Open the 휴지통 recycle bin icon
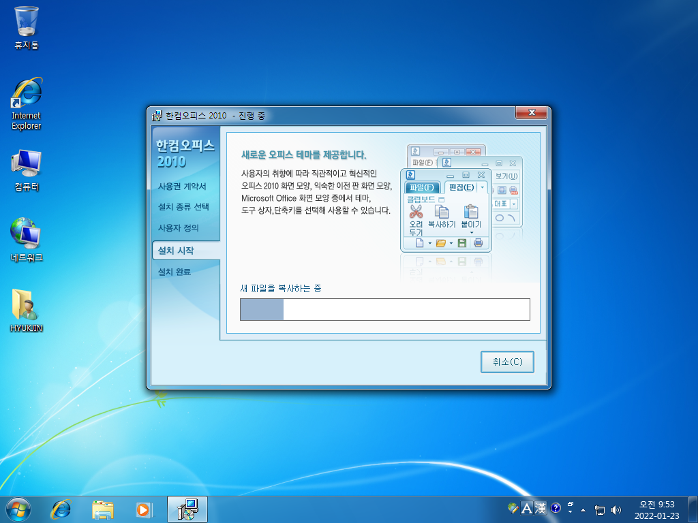The width and height of the screenshot is (698, 523). click(x=27, y=27)
